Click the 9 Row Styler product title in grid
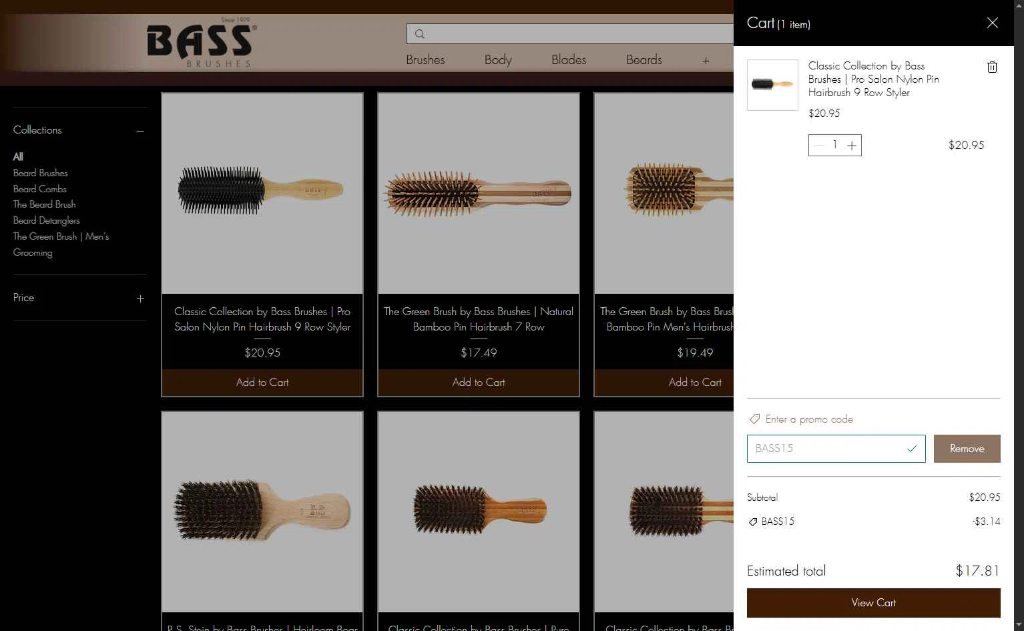This screenshot has height=631, width=1024. 262,319
